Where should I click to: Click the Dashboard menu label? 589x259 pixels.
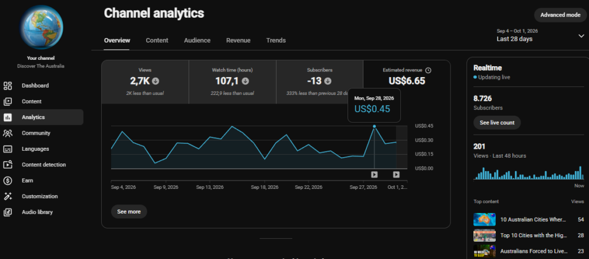35,86
